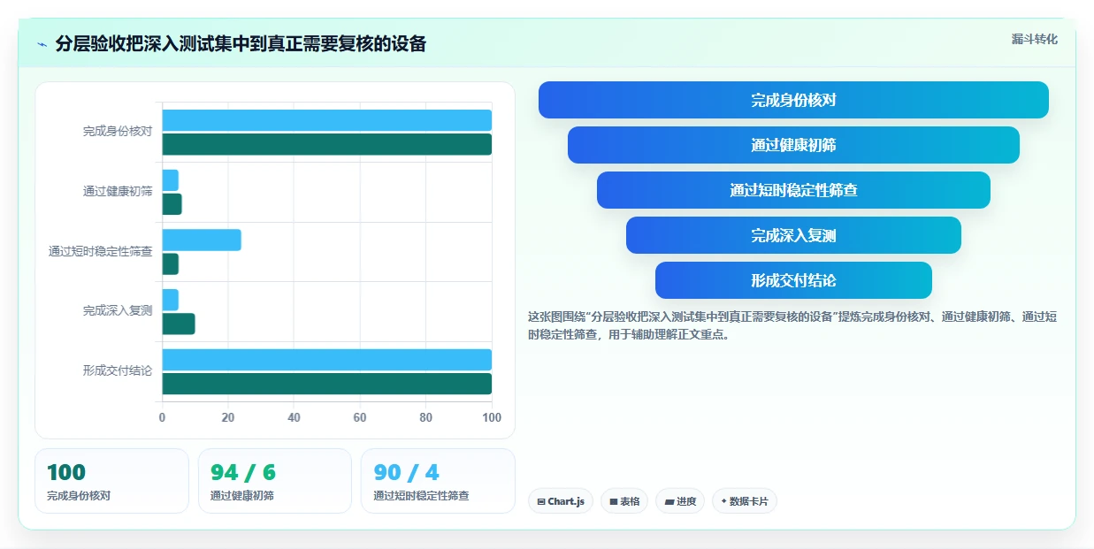
Task: Click the x-axis tick label 80
Action: (425, 417)
